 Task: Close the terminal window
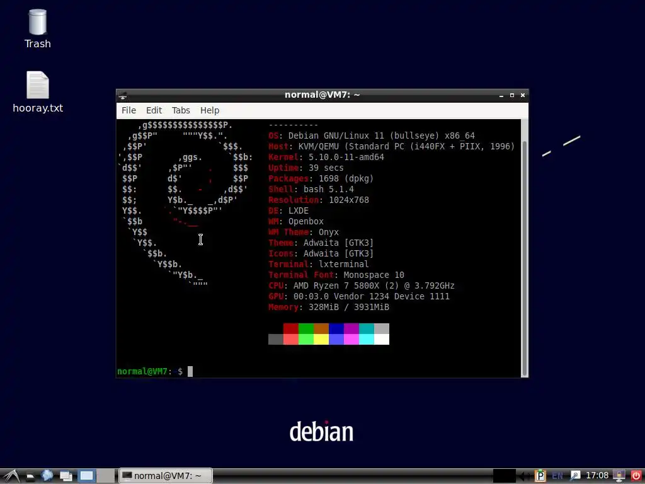coord(523,95)
